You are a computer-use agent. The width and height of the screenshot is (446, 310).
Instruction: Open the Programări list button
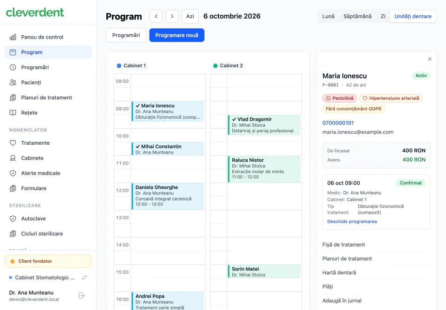[126, 35]
